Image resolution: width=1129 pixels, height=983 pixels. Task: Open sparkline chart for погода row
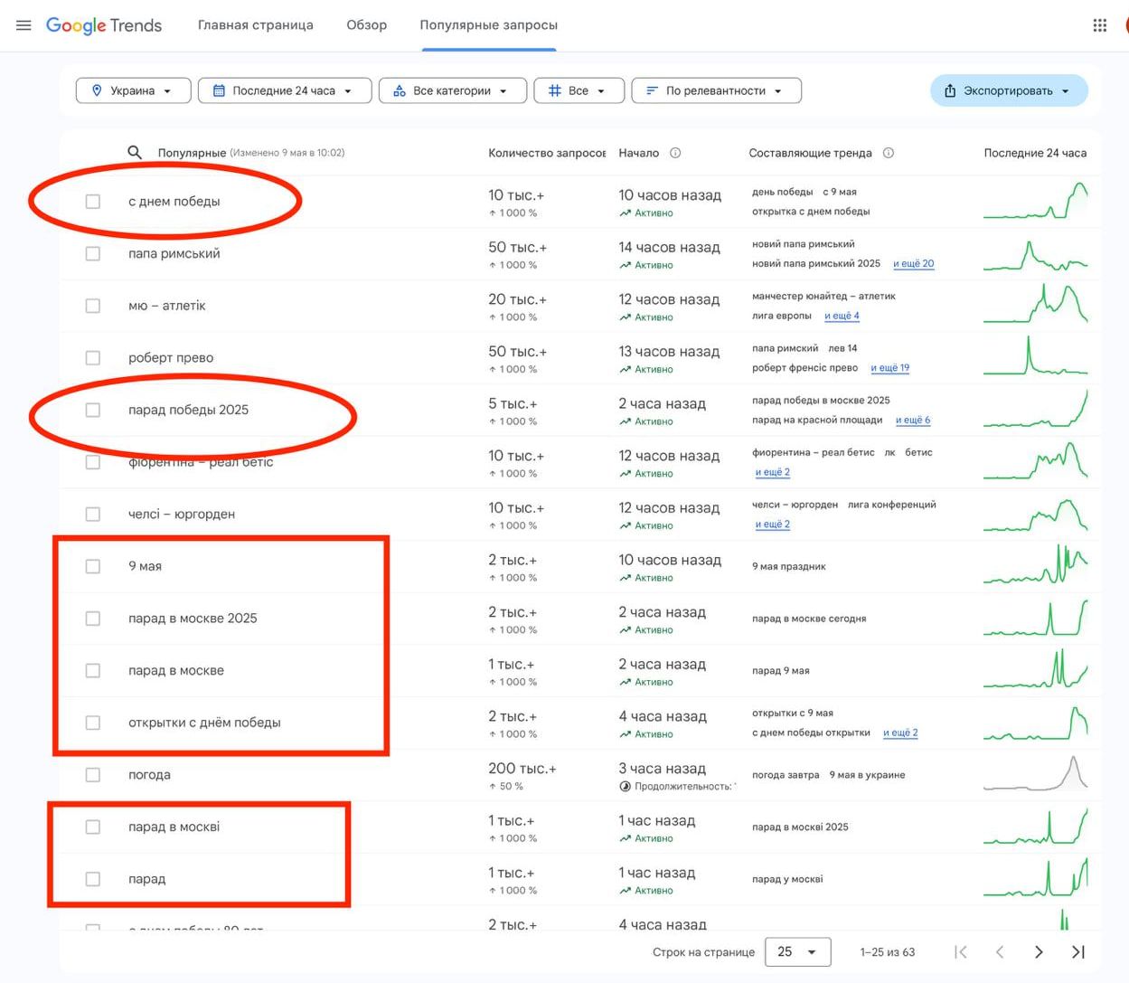click(x=1035, y=775)
